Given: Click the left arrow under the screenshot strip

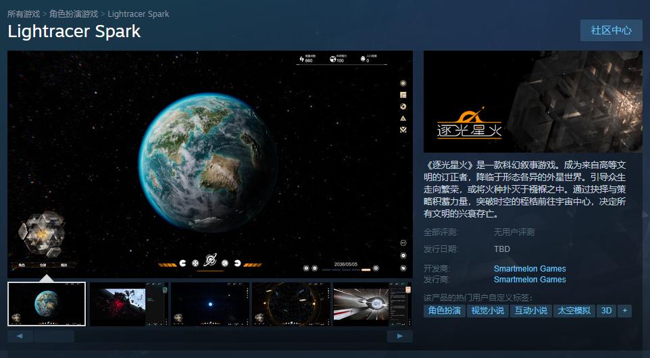Looking at the screenshot, I should click(x=20, y=336).
